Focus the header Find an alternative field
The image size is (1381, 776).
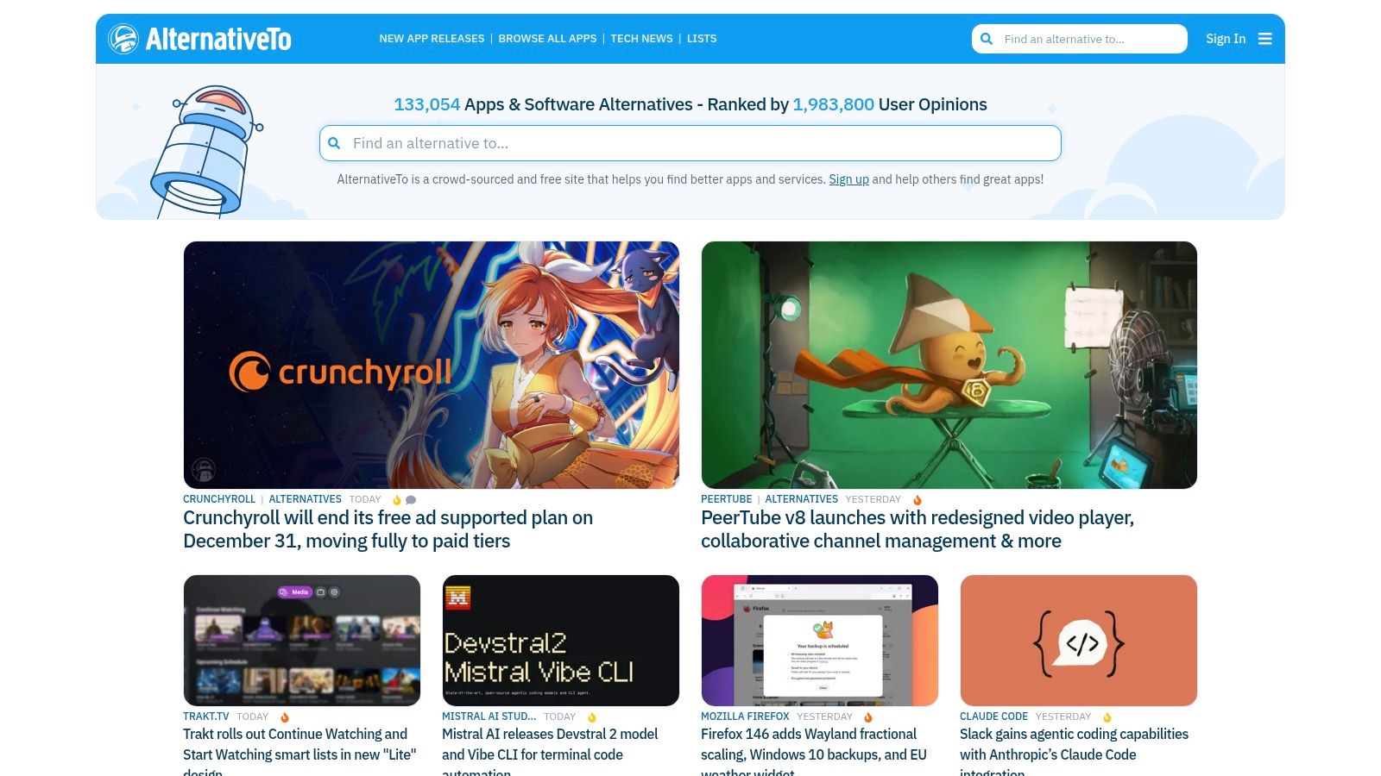tap(1080, 39)
